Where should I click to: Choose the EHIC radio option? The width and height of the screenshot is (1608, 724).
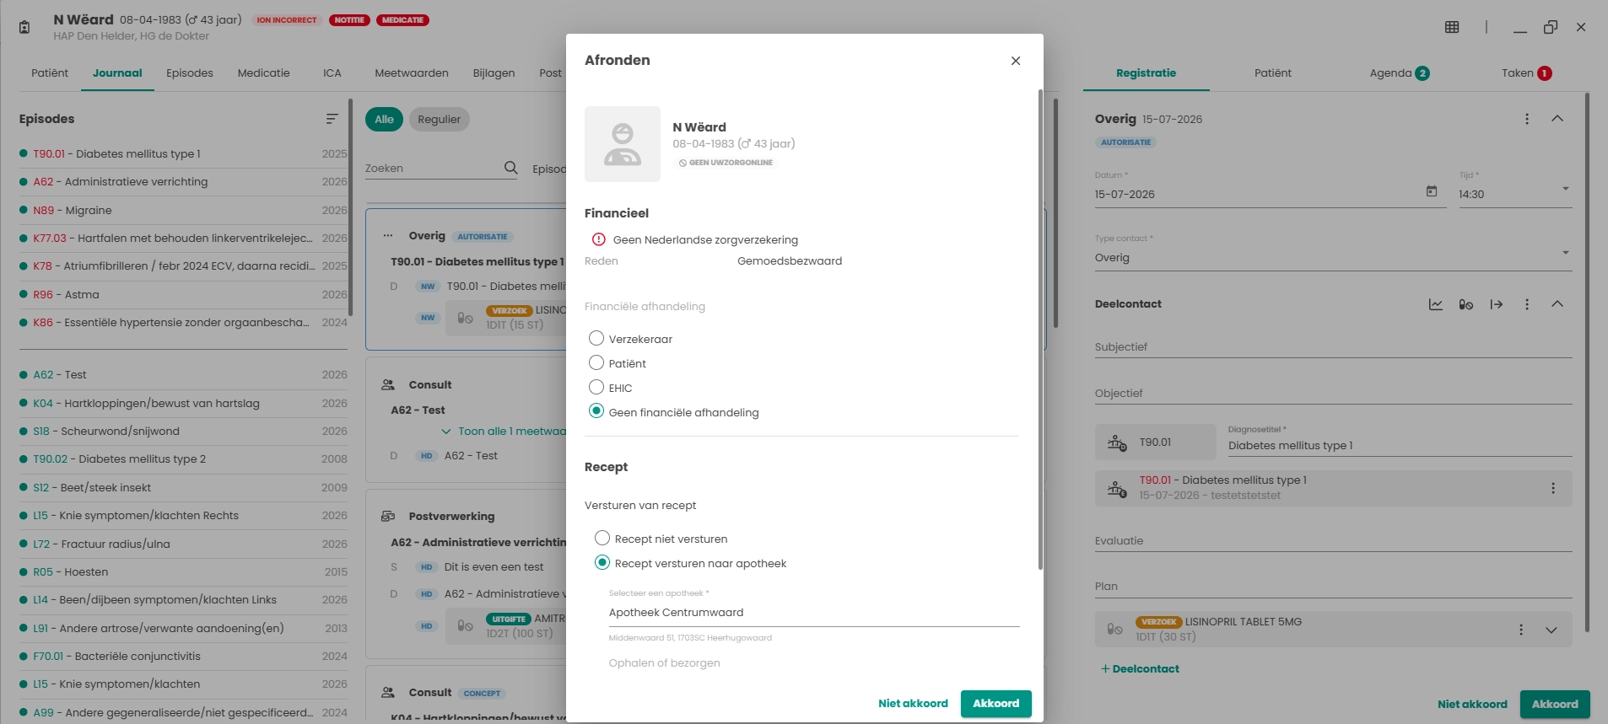[x=596, y=387]
